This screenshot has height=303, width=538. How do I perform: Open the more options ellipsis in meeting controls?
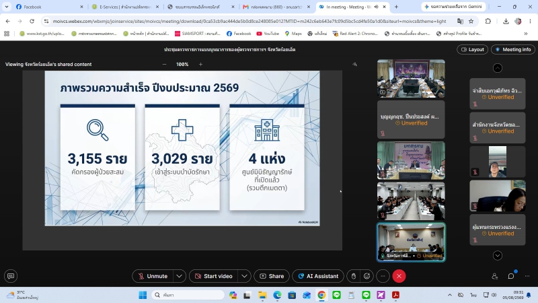point(383,276)
